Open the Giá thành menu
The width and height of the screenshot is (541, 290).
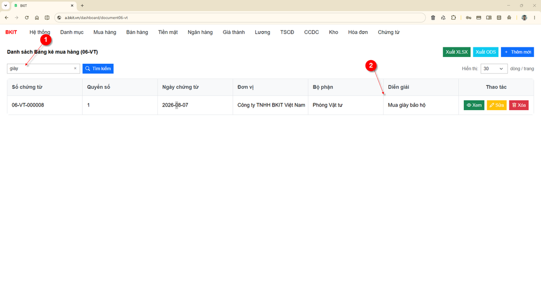[x=234, y=32]
